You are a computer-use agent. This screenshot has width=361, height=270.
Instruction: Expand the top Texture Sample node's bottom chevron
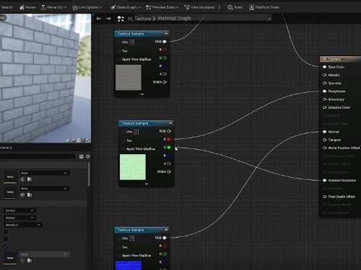point(142,94)
